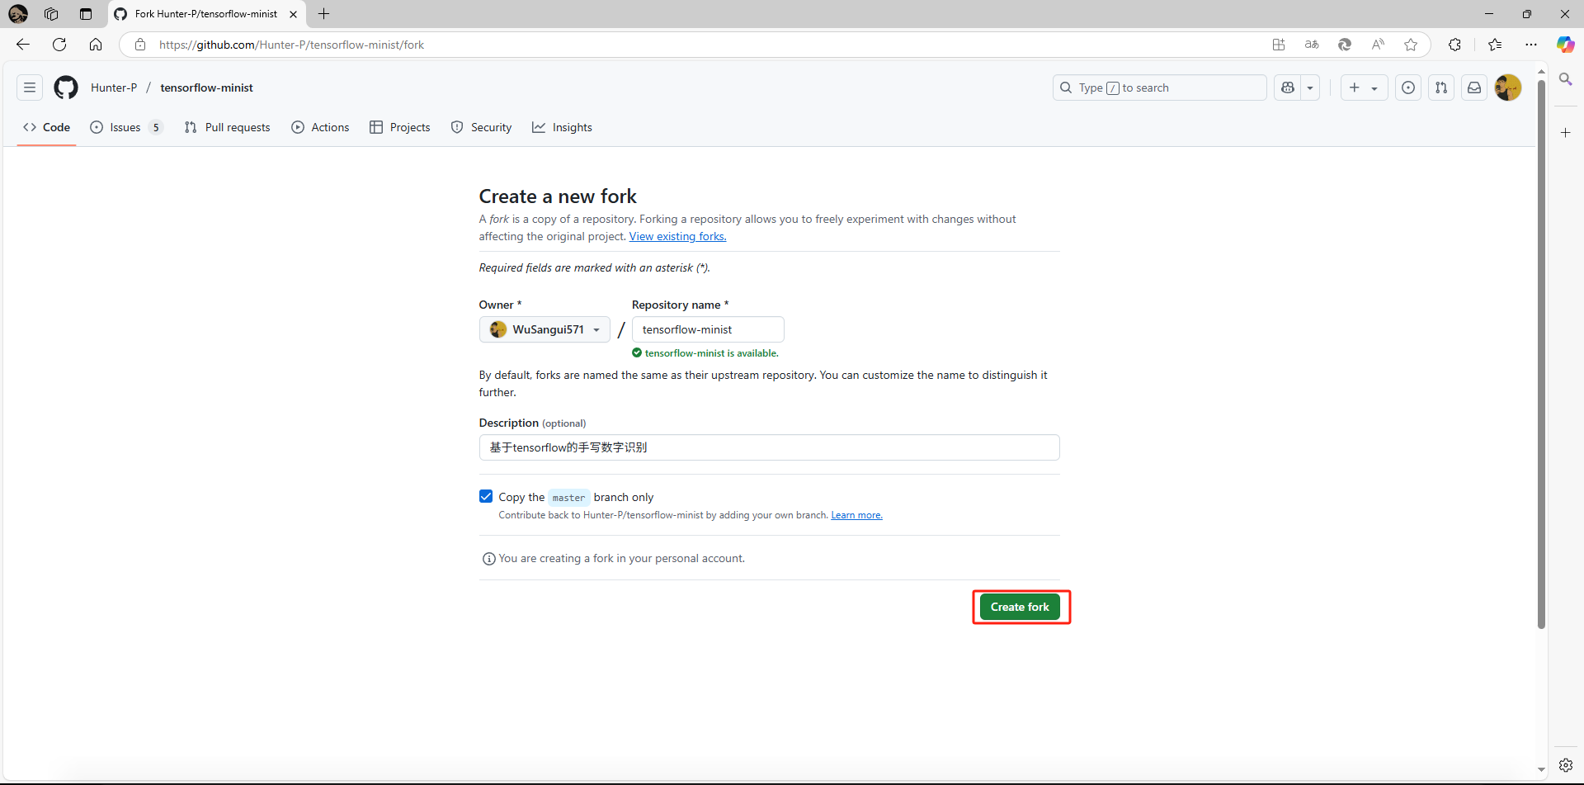This screenshot has width=1584, height=785.
Task: Expand the Owner WuSangui571 dropdown
Action: [544, 329]
